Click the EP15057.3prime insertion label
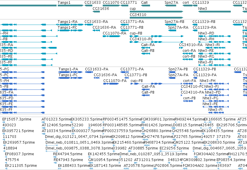This screenshot has height=170, width=247. click(x=17, y=119)
